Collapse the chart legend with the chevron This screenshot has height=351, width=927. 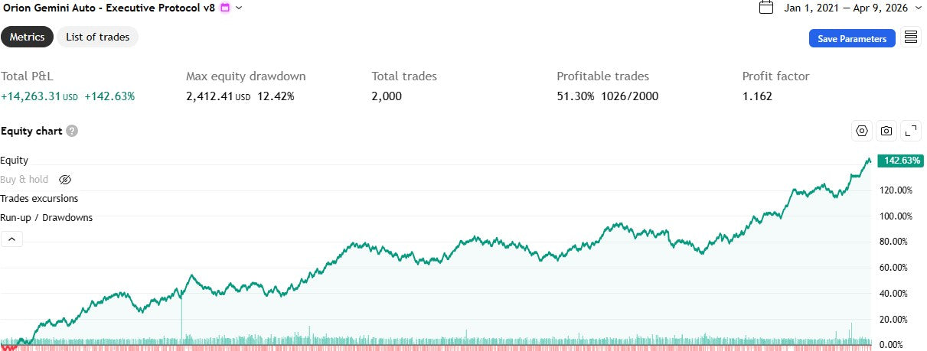(x=12, y=239)
